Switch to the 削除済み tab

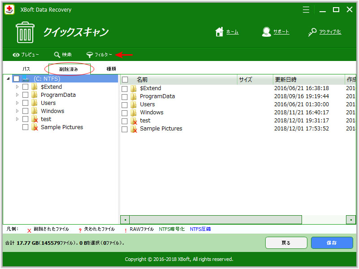tap(69, 69)
